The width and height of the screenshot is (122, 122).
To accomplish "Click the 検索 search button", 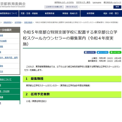I will click(117, 7).
